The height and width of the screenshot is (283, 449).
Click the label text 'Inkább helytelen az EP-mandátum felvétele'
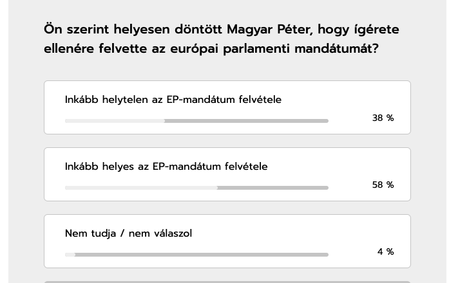click(173, 100)
